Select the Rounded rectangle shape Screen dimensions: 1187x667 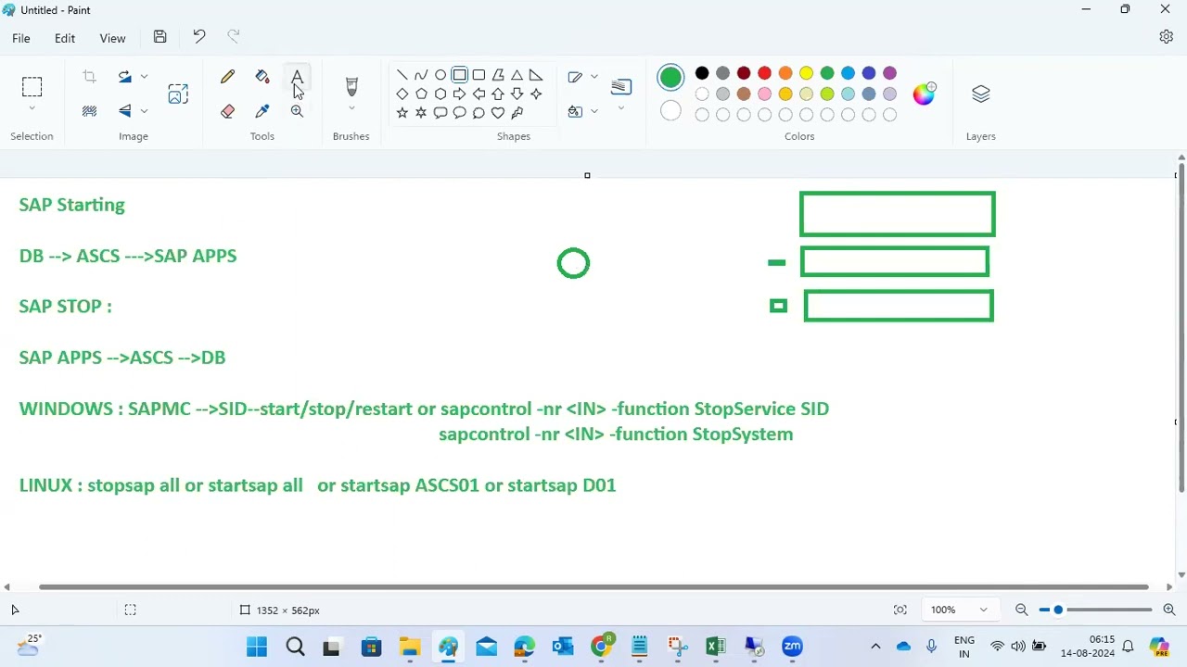pyautogui.click(x=479, y=75)
